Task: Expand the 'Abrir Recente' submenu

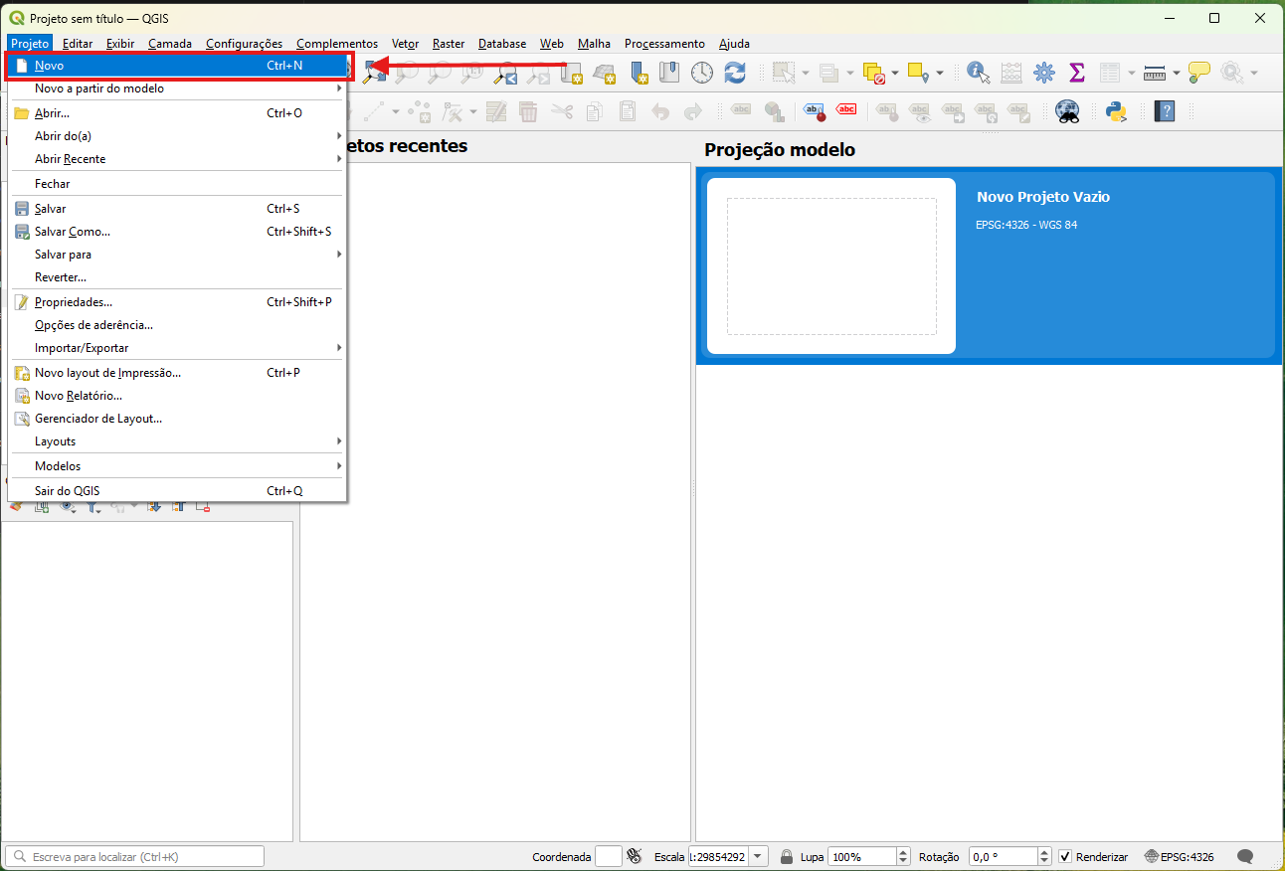Action: coord(177,159)
